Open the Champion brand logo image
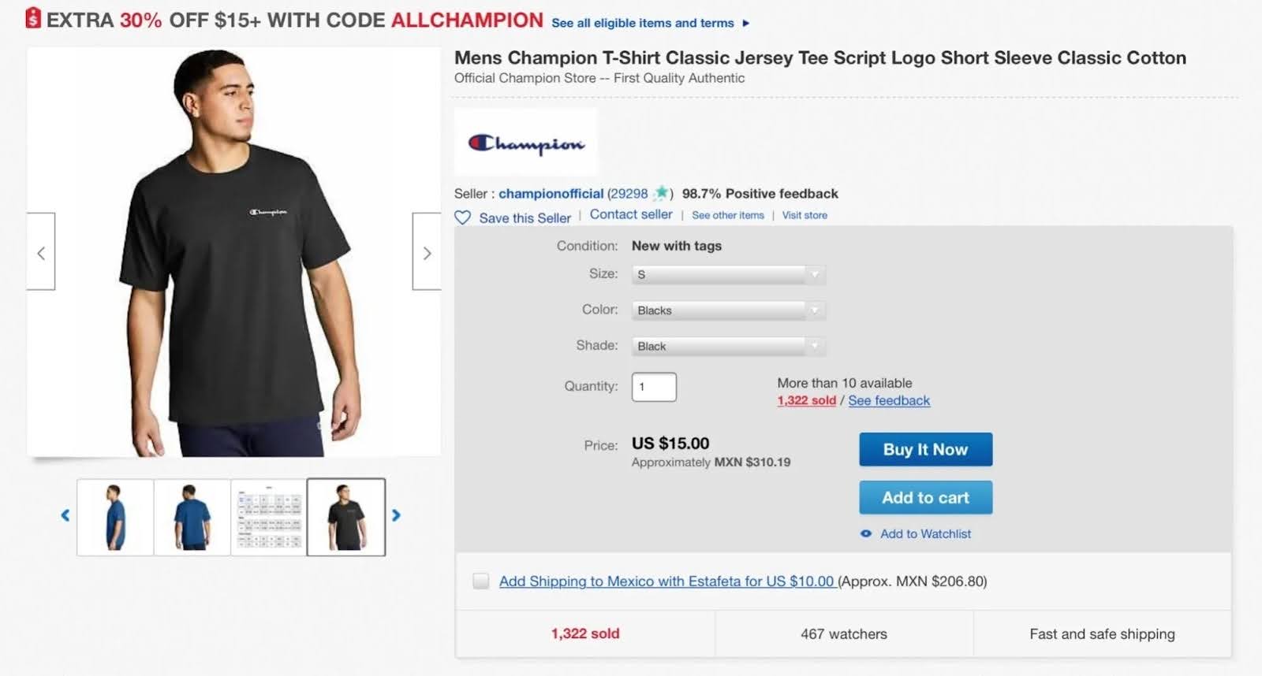 point(525,141)
